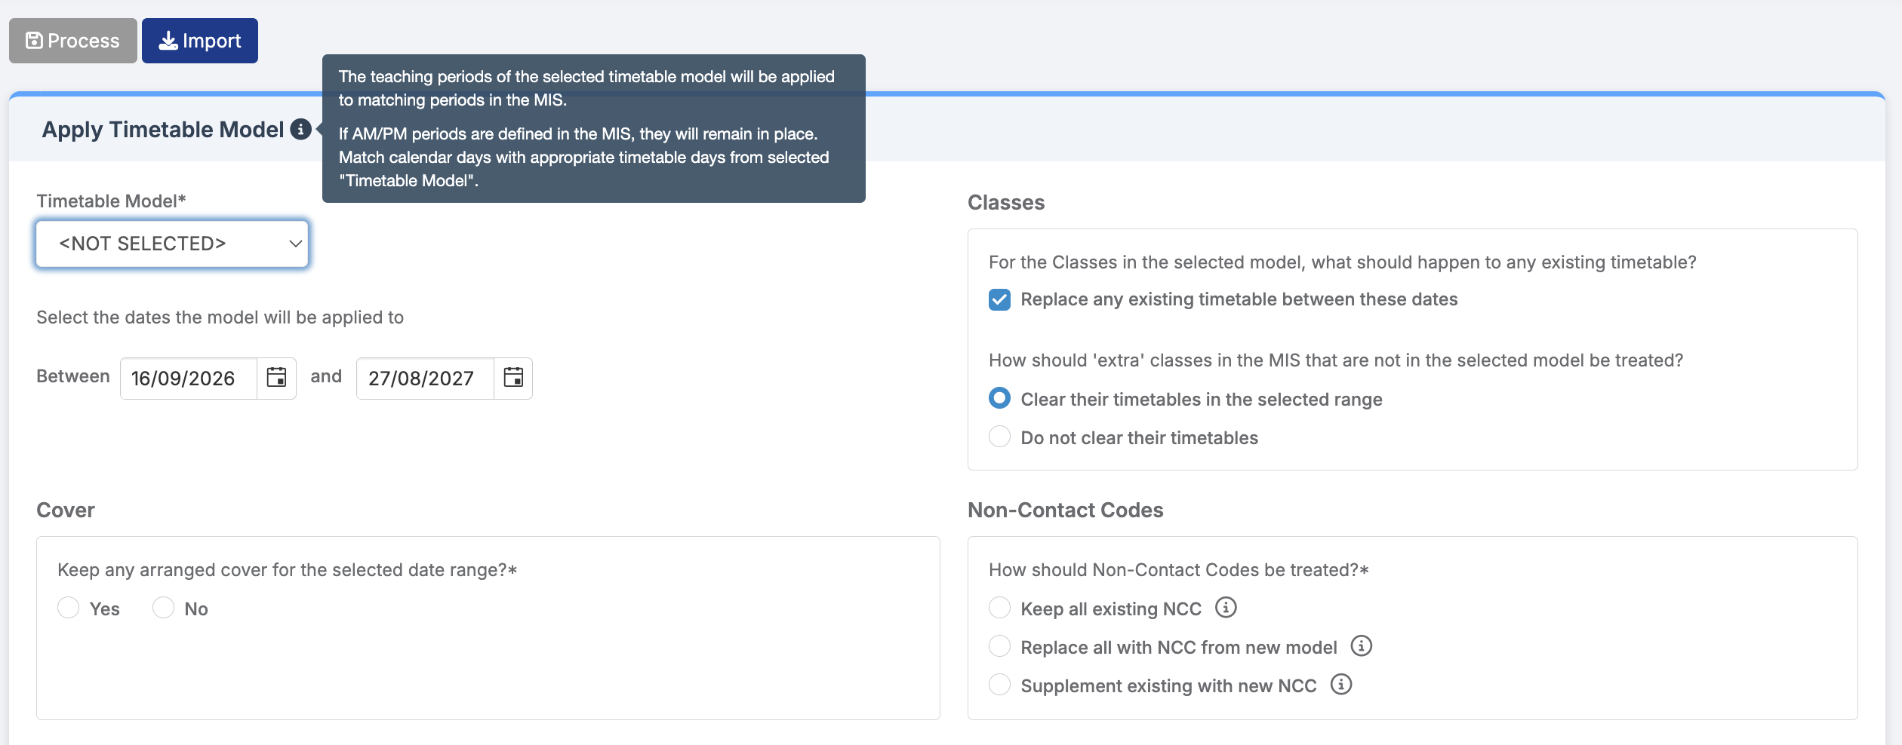1902x745 pixels.
Task: Click the Import button
Action: pos(200,41)
